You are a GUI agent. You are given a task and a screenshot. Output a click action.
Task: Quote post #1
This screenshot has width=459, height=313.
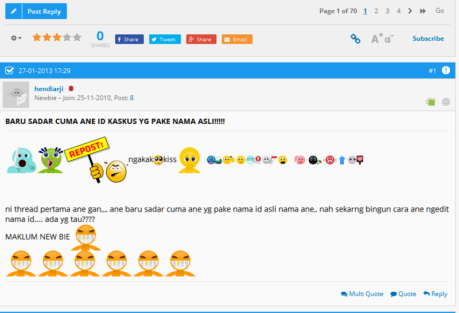pyautogui.click(x=403, y=294)
